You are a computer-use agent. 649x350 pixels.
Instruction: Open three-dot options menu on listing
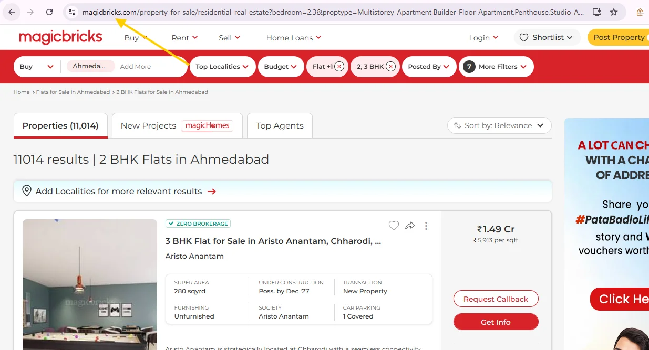pos(426,226)
